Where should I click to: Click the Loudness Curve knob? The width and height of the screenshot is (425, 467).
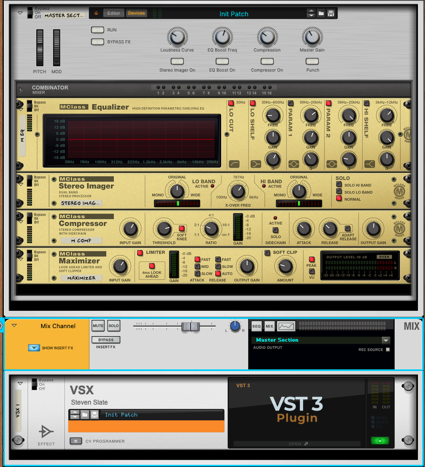click(177, 37)
